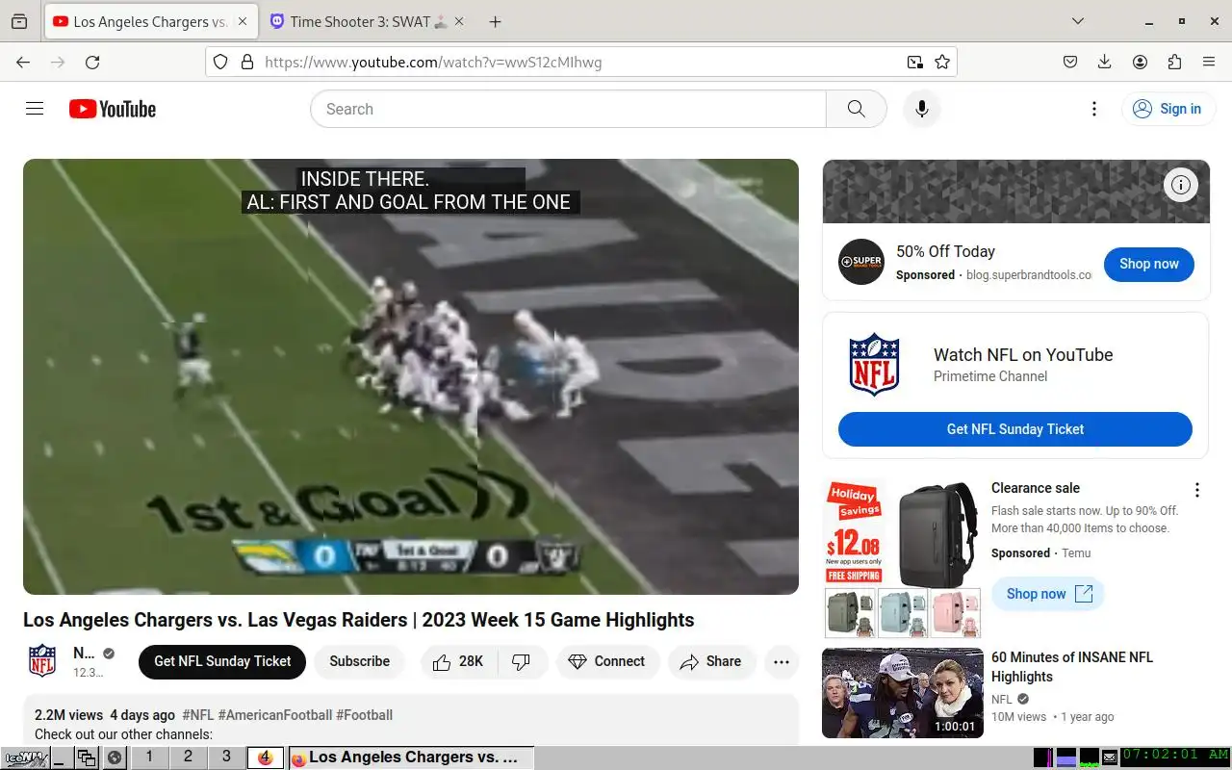Go back in the browser
Screen dimensions: 1232x770
[23, 62]
